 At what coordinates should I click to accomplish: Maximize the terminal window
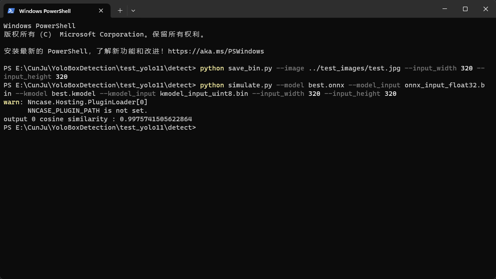point(465,9)
